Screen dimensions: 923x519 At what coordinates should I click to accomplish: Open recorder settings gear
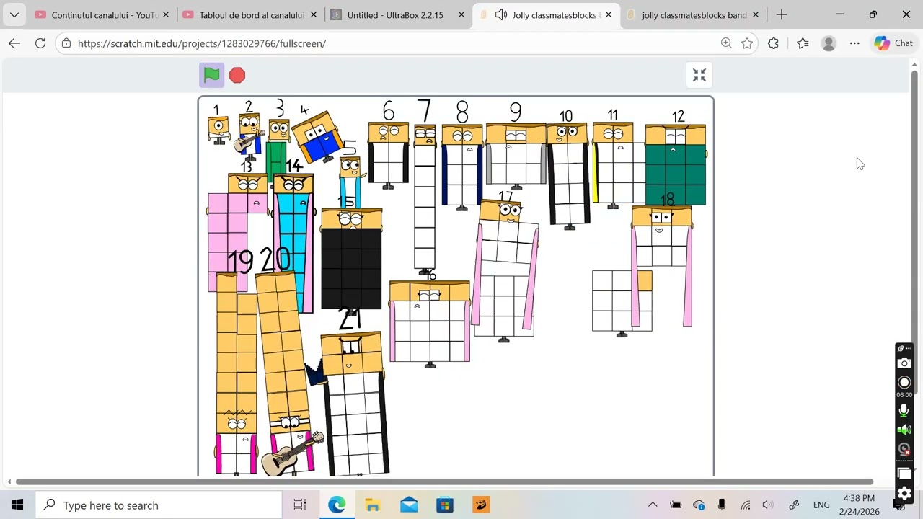point(904,494)
